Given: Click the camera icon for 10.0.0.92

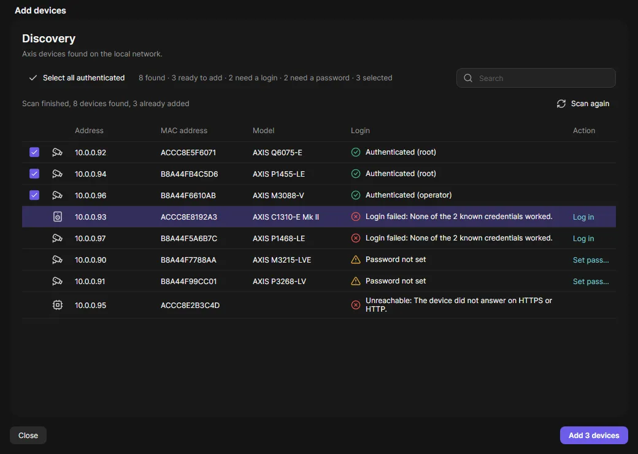Looking at the screenshot, I should click(x=58, y=153).
